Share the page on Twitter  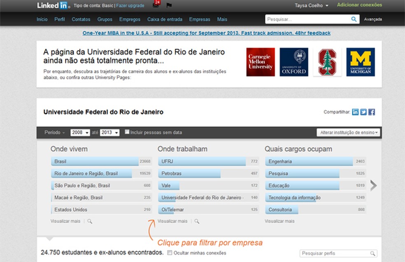(363, 112)
